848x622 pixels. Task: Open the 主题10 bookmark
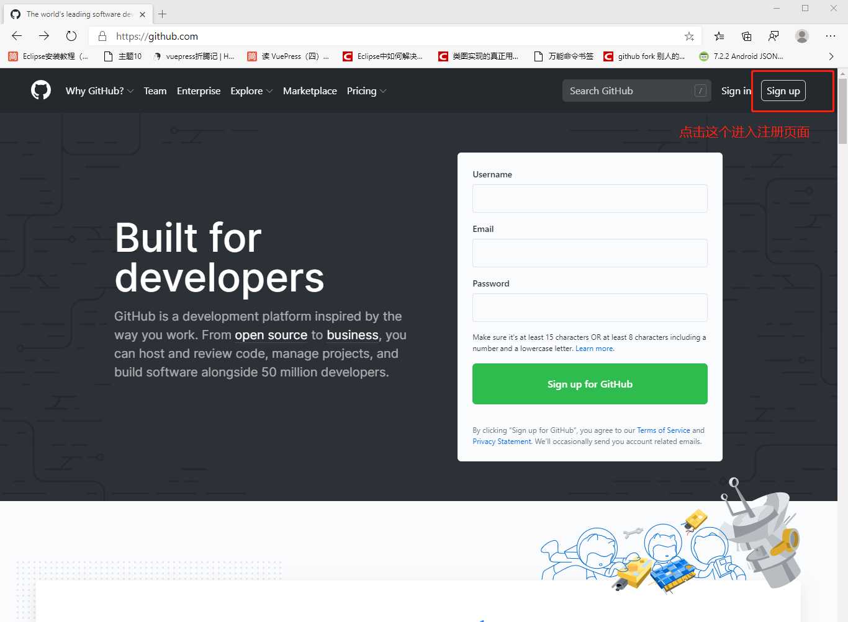click(123, 56)
